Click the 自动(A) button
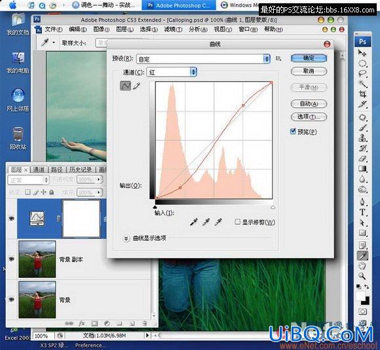Image resolution: width=380 pixels, height=350 pixels. point(309,104)
